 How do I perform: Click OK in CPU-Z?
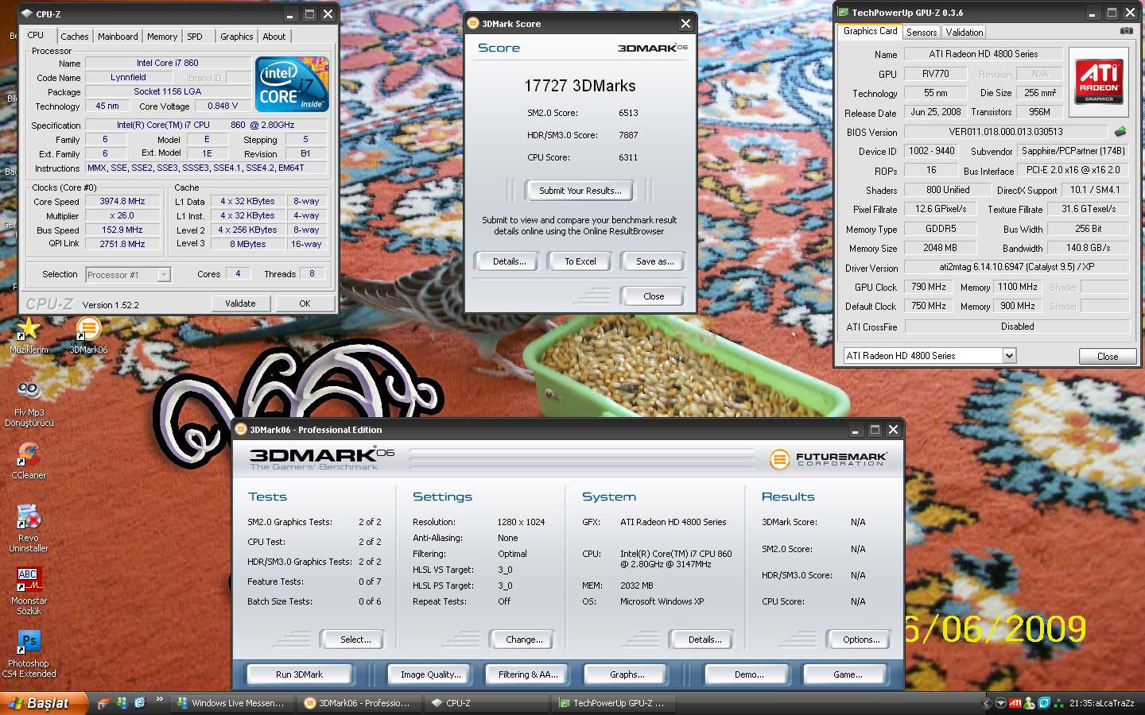click(x=305, y=303)
